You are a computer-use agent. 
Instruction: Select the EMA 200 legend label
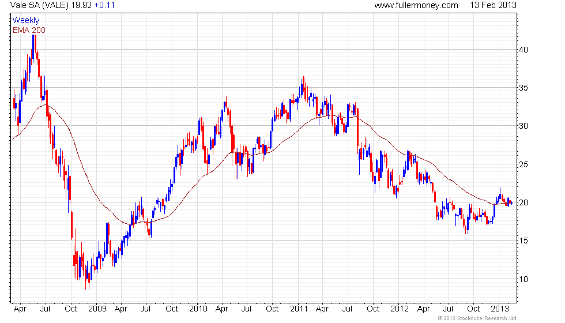click(29, 30)
